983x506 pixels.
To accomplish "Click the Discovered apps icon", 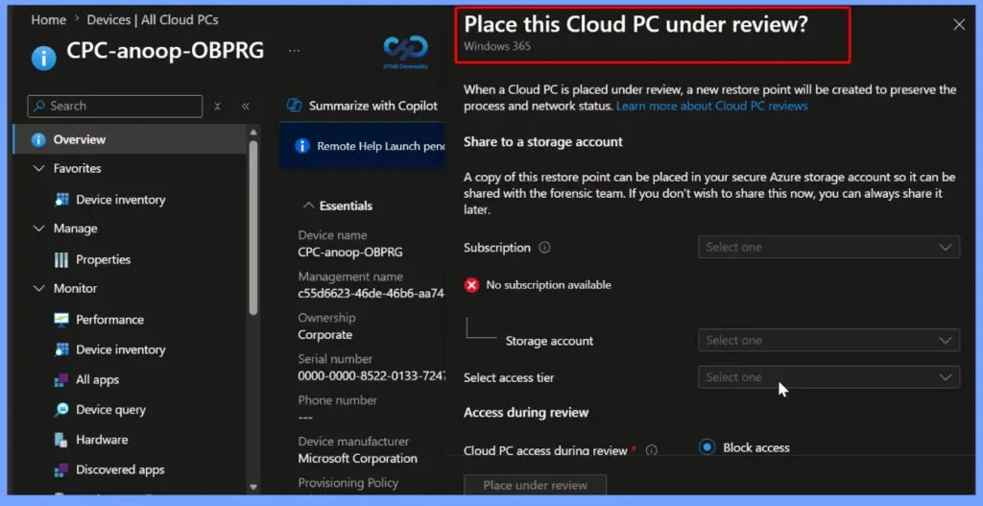I will (x=61, y=470).
